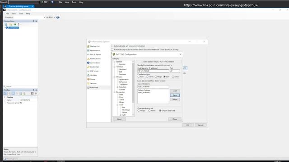Click new connection icon in Connections panel
Screen dimensions: 289x162
6,24
